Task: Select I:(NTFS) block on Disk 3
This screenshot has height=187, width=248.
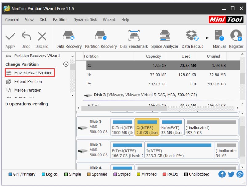Action: click(x=179, y=150)
